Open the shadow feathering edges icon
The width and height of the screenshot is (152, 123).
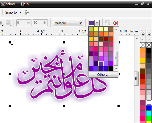point(8,23)
